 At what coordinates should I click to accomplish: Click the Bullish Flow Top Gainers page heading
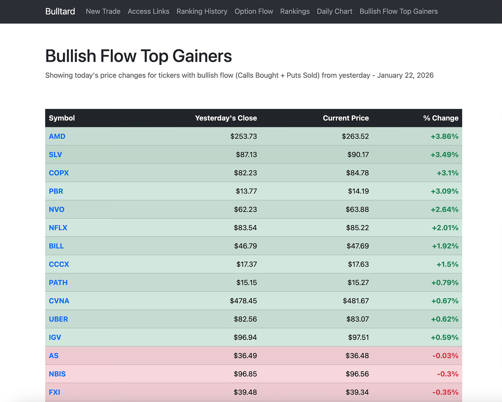tap(139, 56)
